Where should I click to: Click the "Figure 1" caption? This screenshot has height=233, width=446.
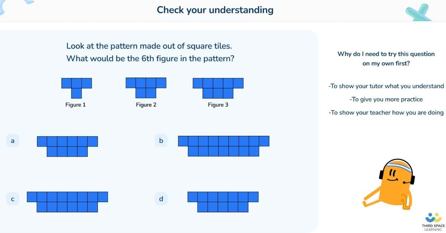tap(75, 105)
